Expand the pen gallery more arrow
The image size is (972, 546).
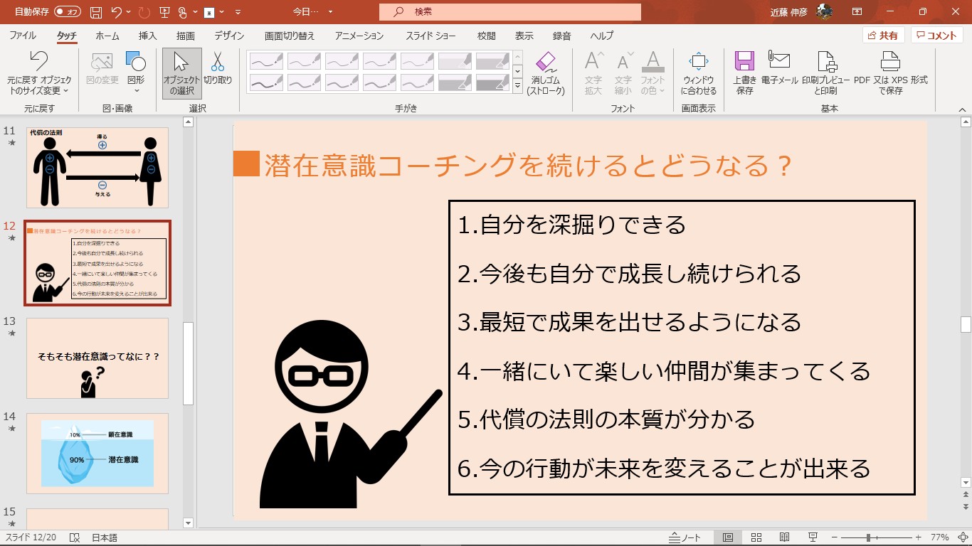(517, 86)
